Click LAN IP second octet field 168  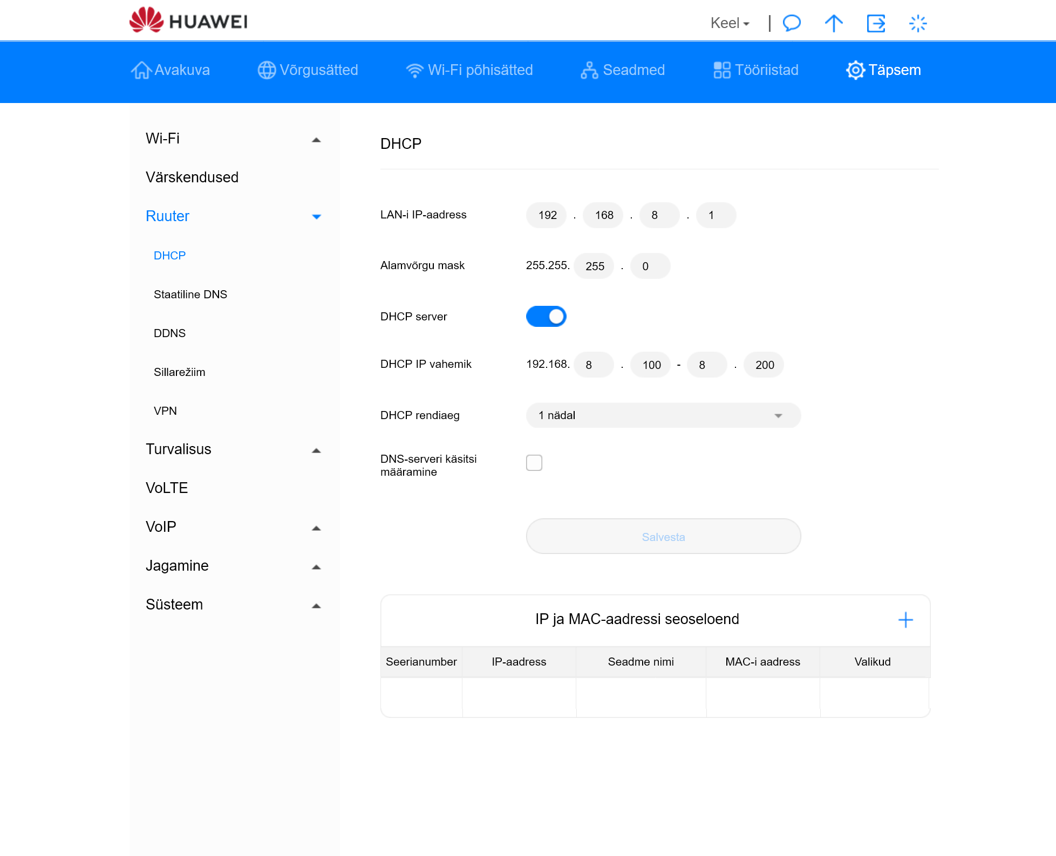coord(603,215)
